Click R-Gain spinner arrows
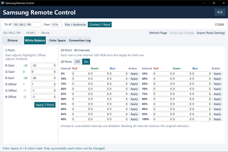 [x=54, y=65]
